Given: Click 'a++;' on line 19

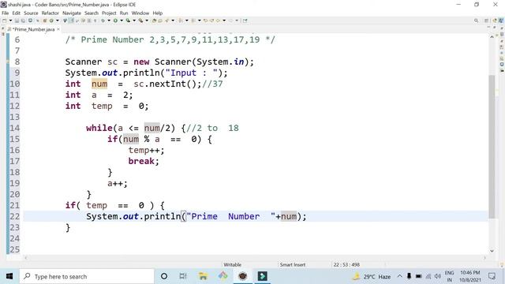Looking at the screenshot, I should point(118,184).
